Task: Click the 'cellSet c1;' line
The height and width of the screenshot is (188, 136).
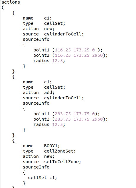Action: [x=43, y=178]
